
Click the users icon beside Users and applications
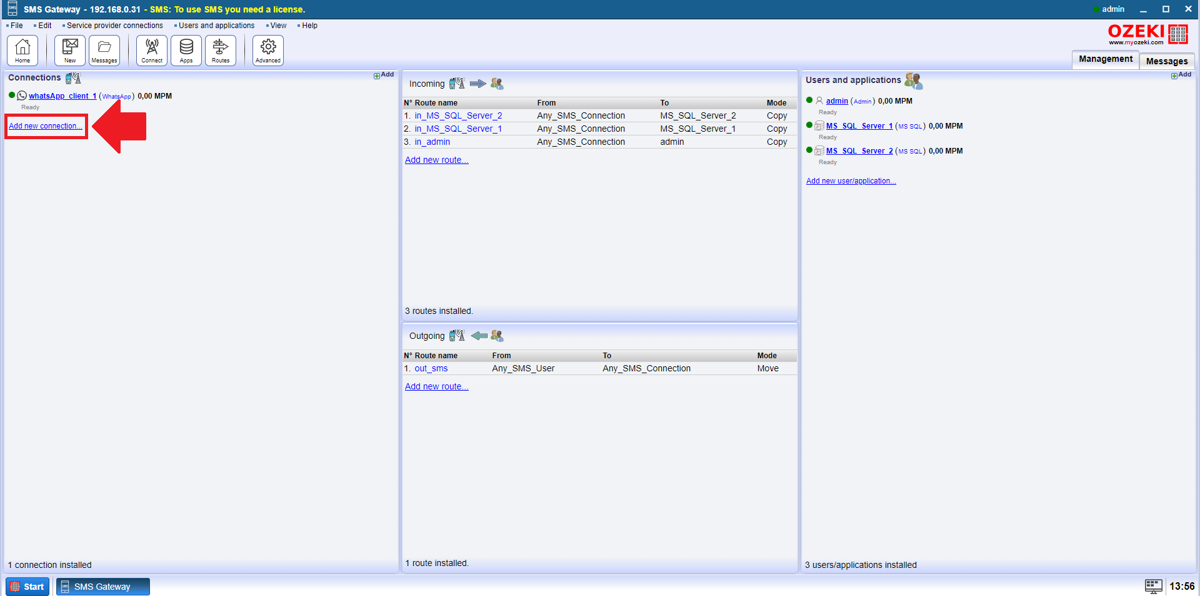coord(913,81)
